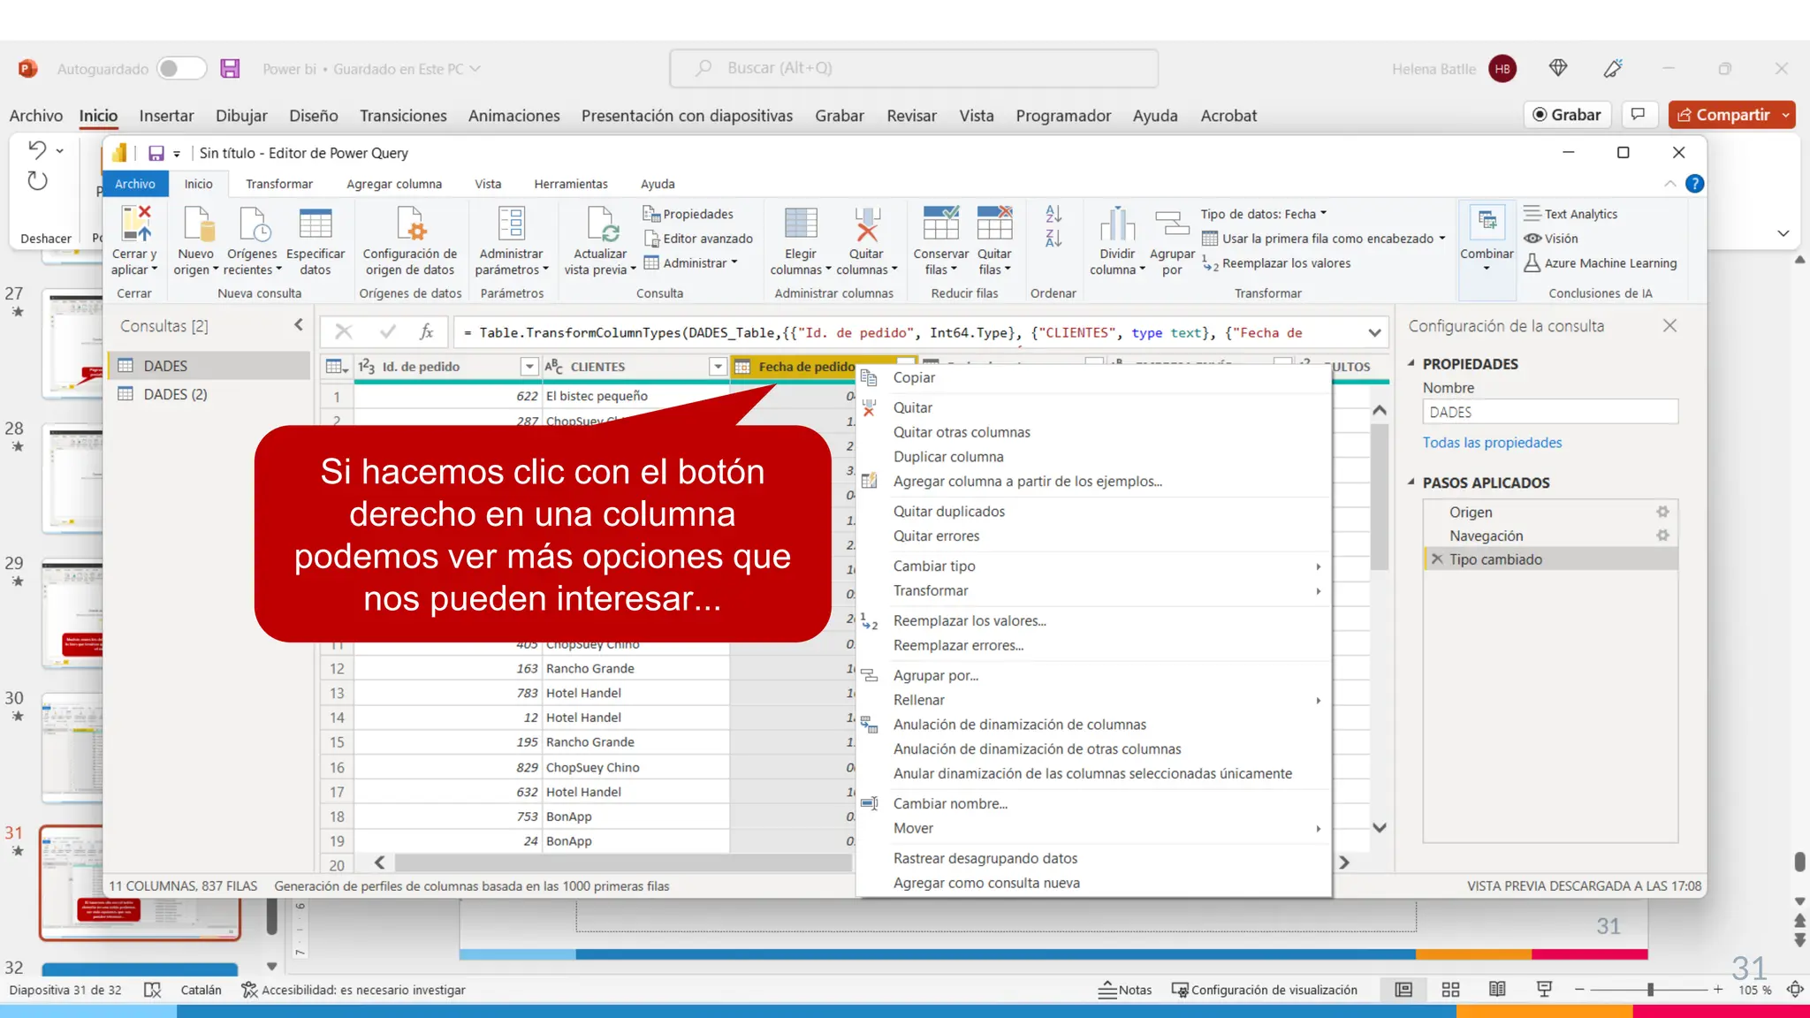This screenshot has width=1810, height=1018.
Task: Open the Transiciones ribbon tab
Action: (x=402, y=116)
